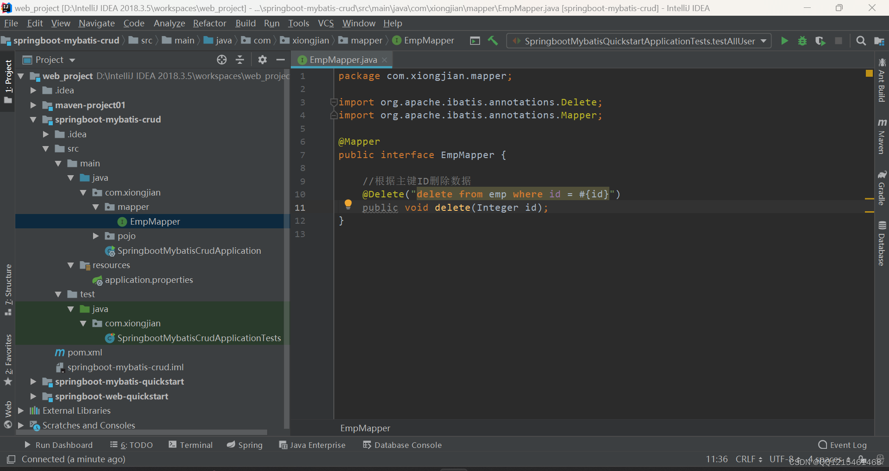Expand External Libraries node
Image resolution: width=889 pixels, height=471 pixels.
[21, 410]
